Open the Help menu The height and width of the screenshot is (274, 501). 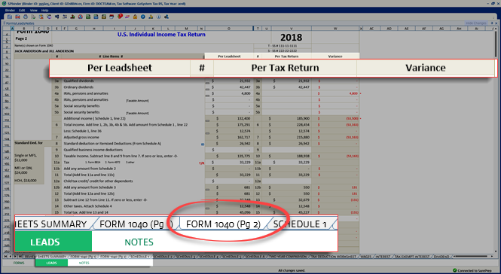[x=44, y=11]
